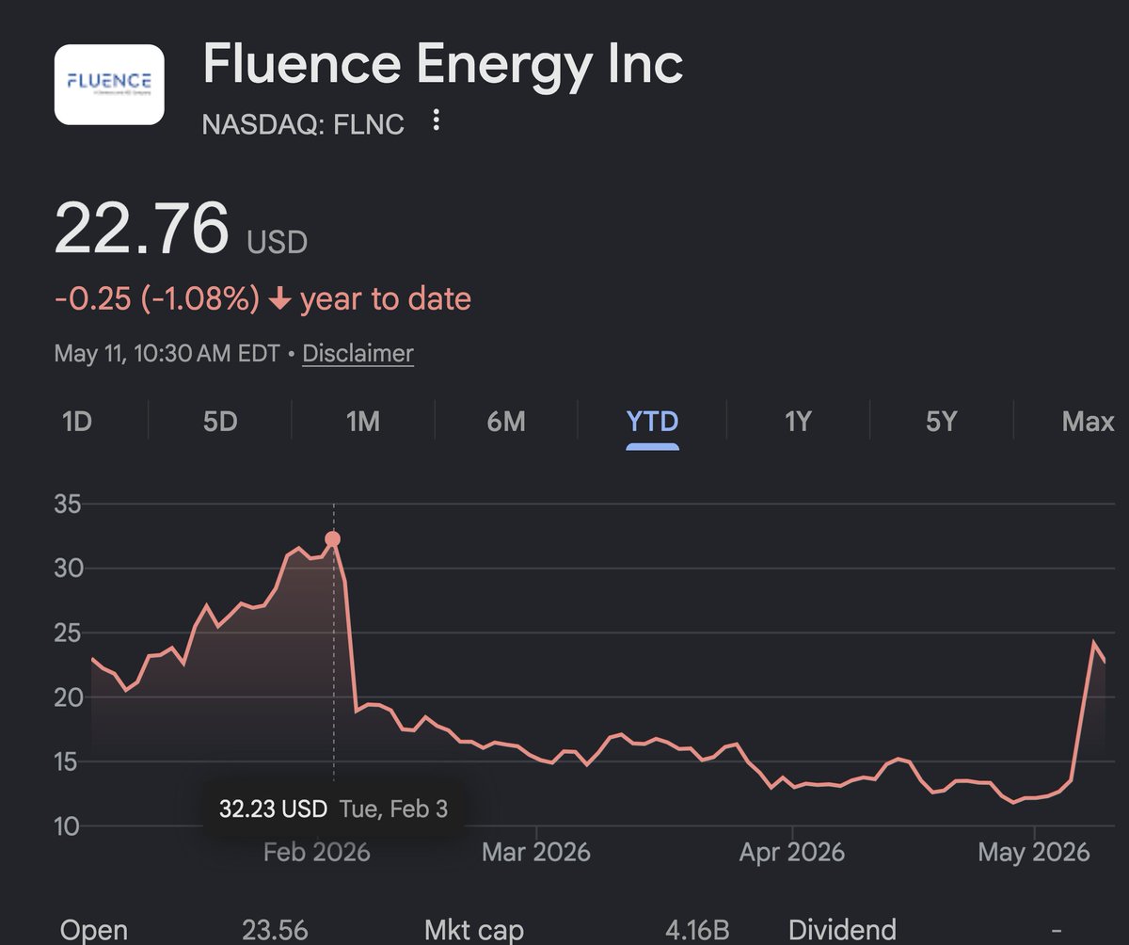
Task: Click the 20 y-axis label
Action: pos(71,697)
